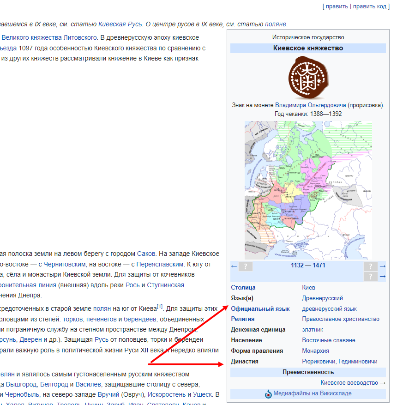Click the Религия label link
This screenshot has height=405, width=397.
point(243,319)
